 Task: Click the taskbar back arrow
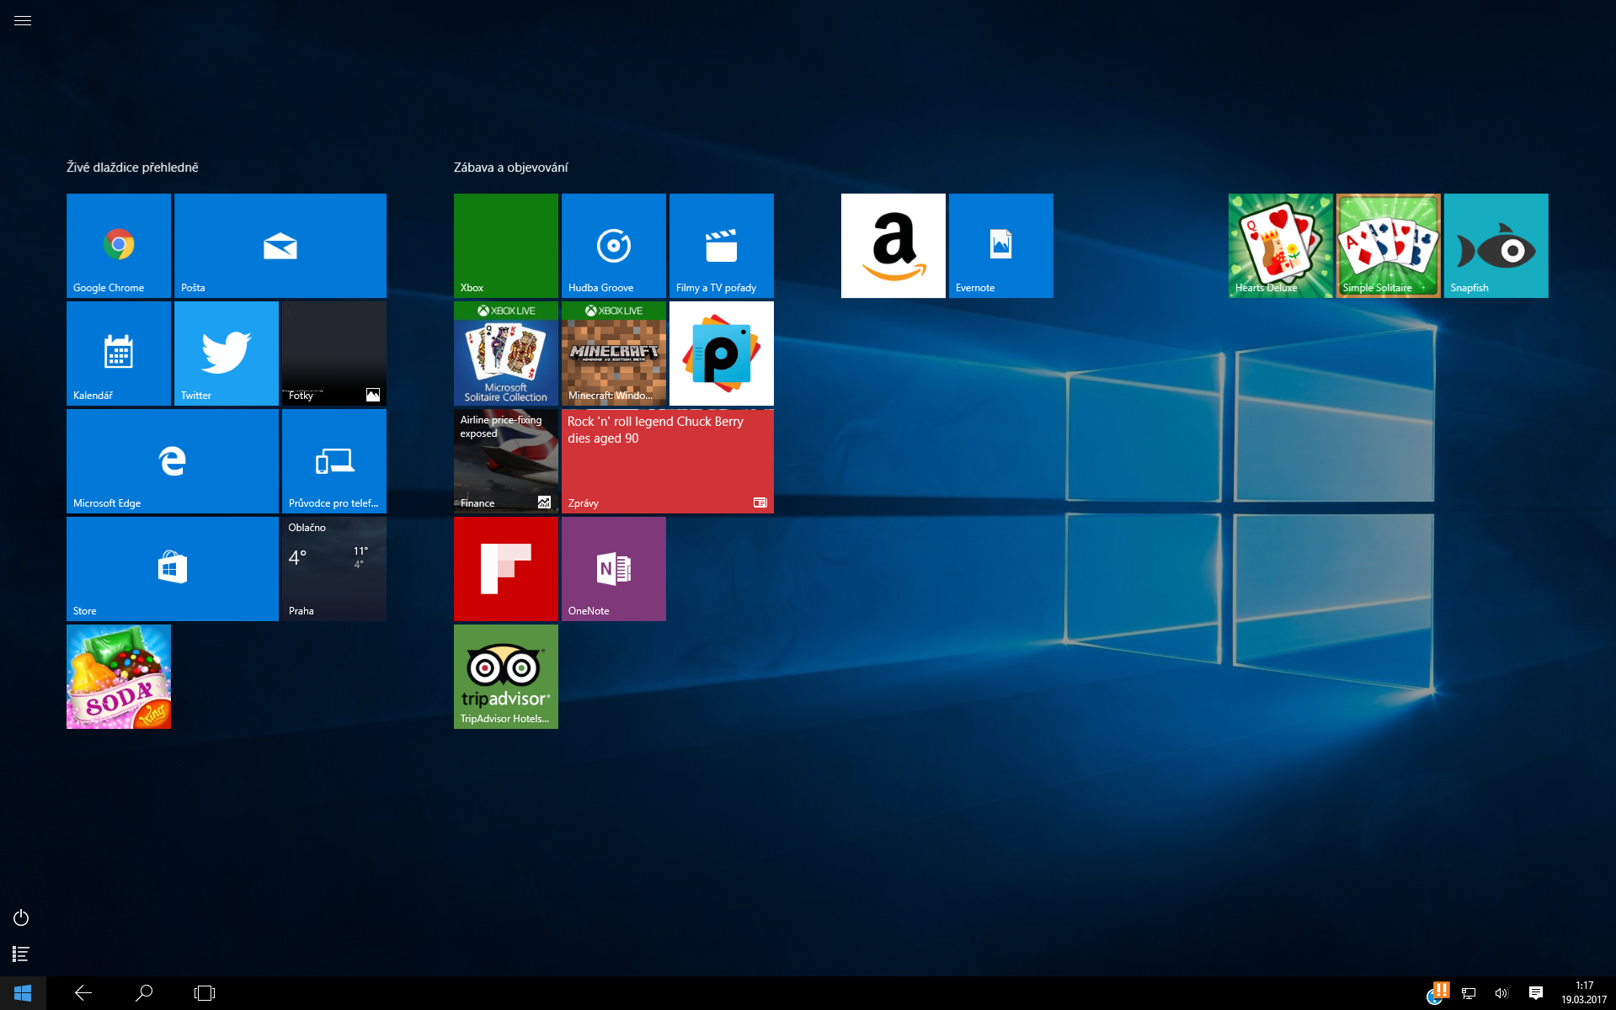(x=83, y=993)
